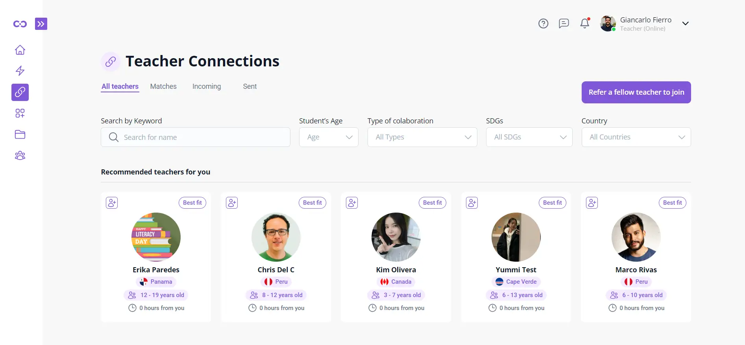Select the Connections link sidebar icon

tap(20, 92)
